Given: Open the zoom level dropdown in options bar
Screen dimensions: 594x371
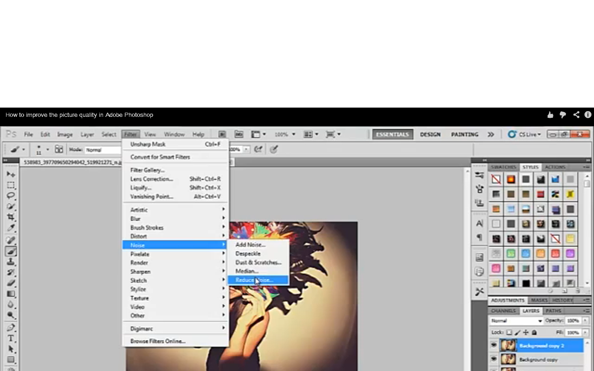Looking at the screenshot, I should tap(293, 134).
